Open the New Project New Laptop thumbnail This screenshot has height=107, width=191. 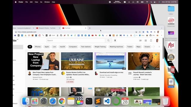pyautogui.click(x=43, y=61)
